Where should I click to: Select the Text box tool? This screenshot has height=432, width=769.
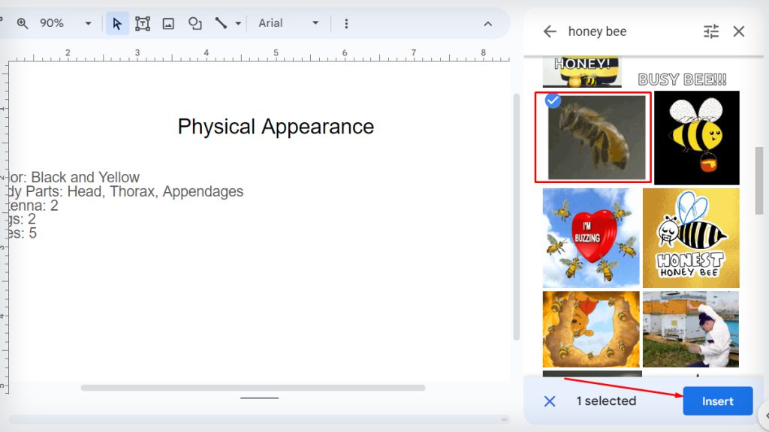click(x=143, y=23)
